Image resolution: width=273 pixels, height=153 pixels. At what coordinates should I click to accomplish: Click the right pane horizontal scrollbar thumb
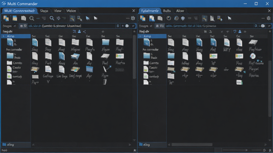pyautogui.click(x=192, y=144)
